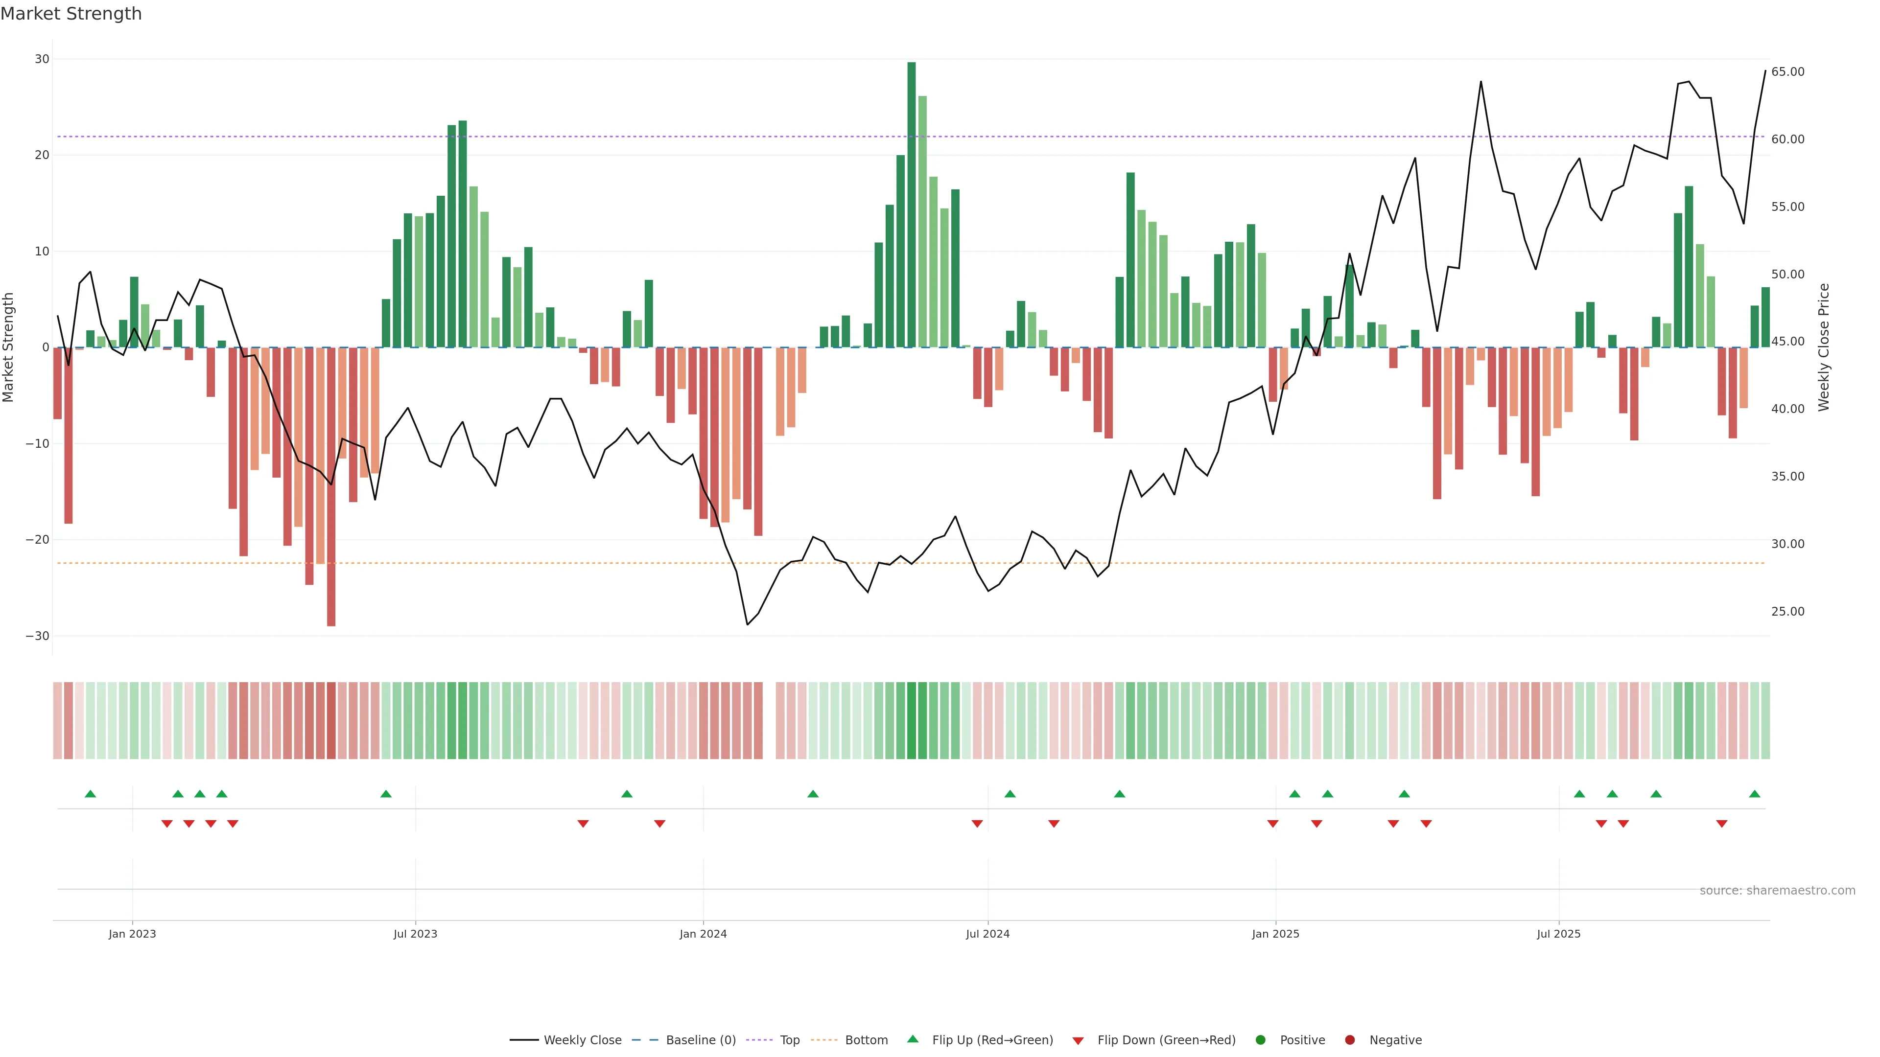The image size is (1880, 1057).
Task: Click the Flip Up green triangle legend icon
Action: click(x=912, y=1039)
